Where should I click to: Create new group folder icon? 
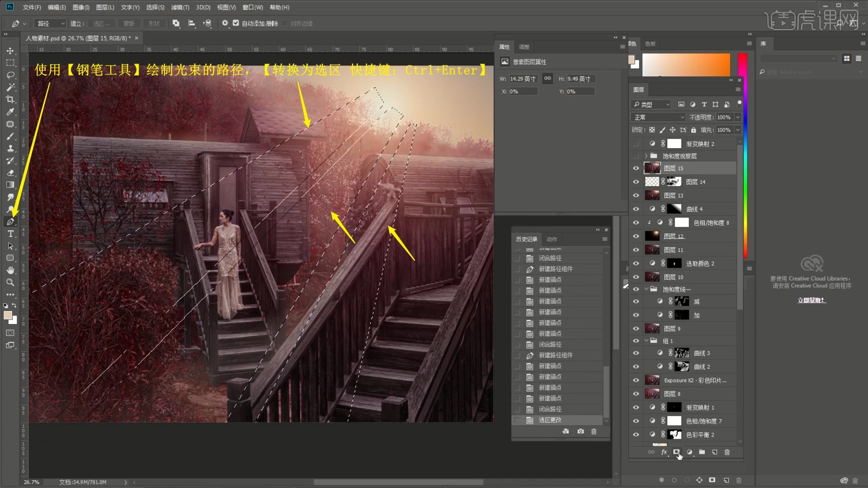[x=702, y=452]
